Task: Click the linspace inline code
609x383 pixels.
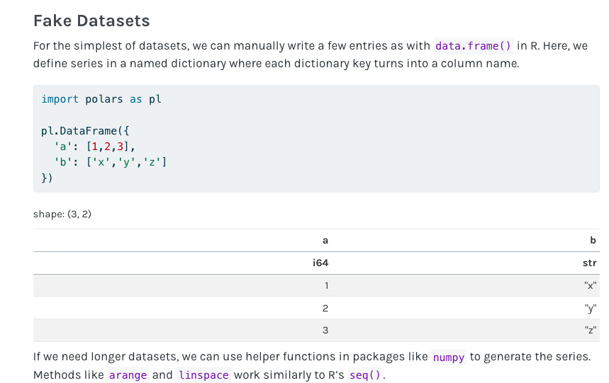Action: click(x=203, y=375)
